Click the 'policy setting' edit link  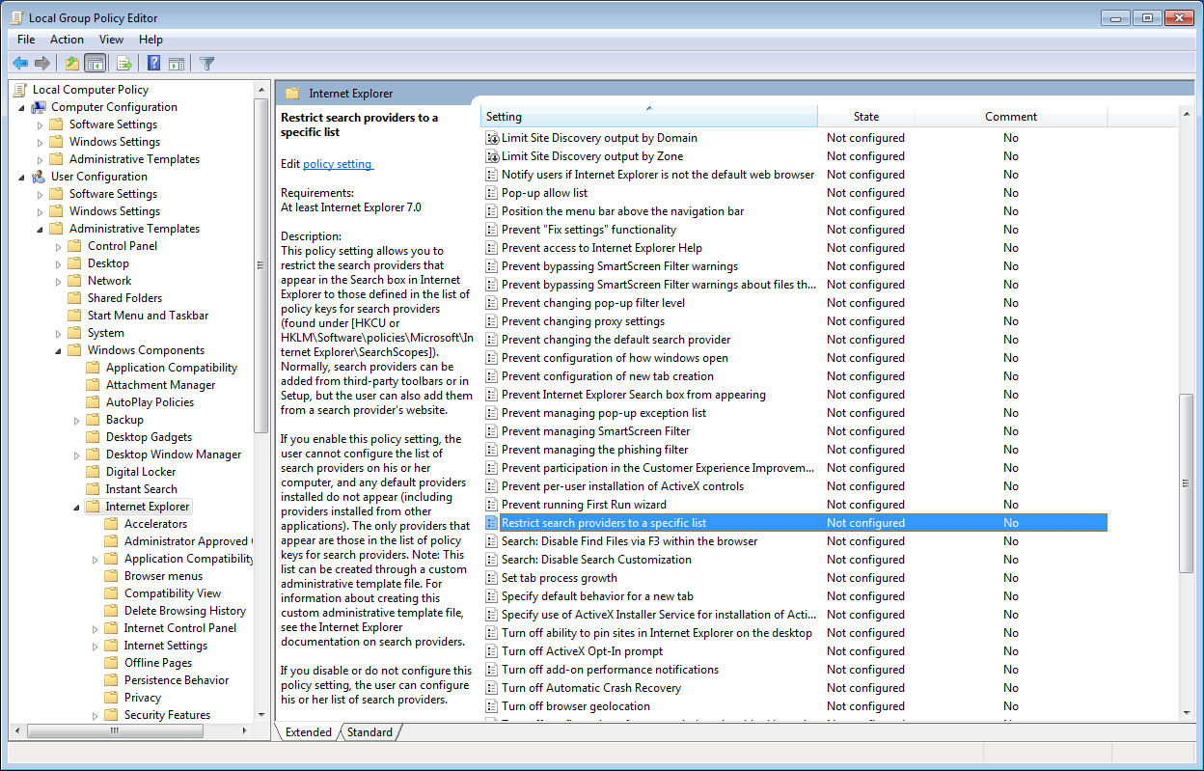[x=337, y=164]
